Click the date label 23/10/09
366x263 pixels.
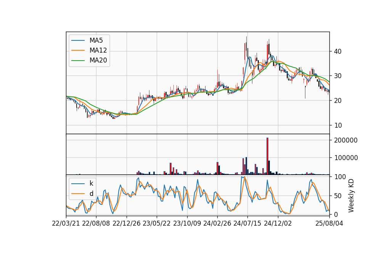point(187,223)
